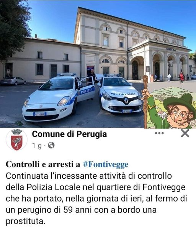
Task: Open the Comune di Perugia profile avatar
Action: pos(16,140)
